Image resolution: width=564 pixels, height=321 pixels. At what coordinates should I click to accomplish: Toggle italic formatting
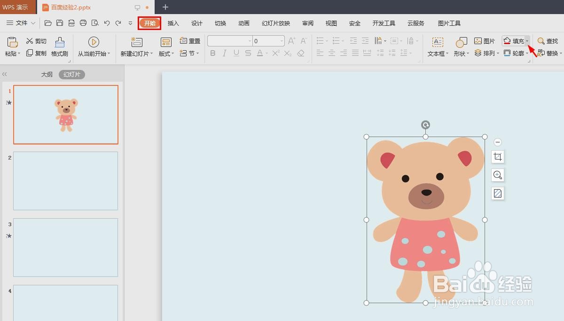(224, 53)
